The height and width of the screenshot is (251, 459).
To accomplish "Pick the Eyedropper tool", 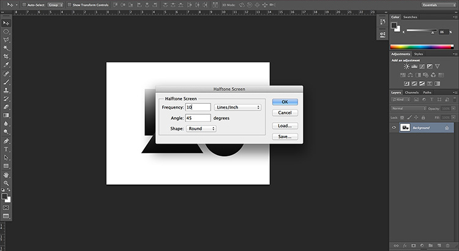I will click(x=6, y=65).
